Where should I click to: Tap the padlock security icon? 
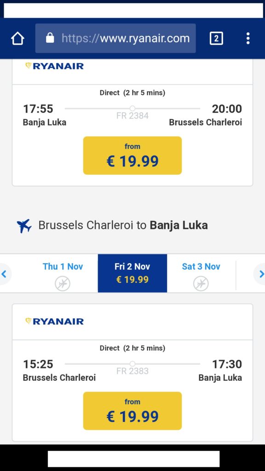pyautogui.click(x=50, y=38)
